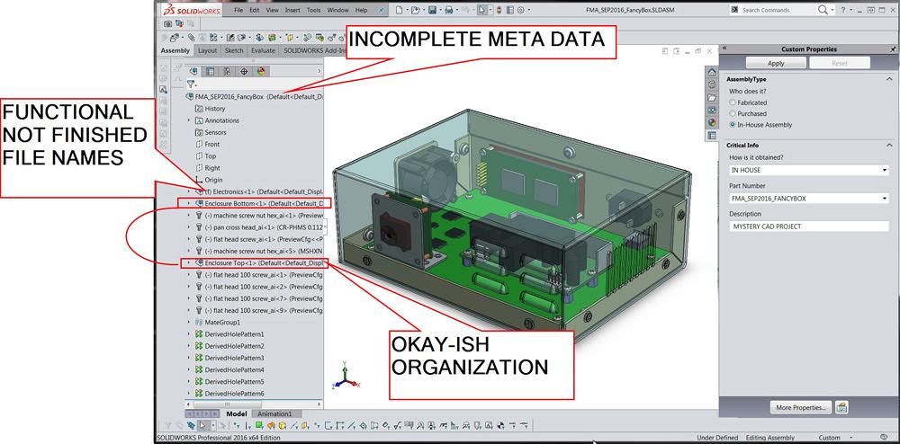Image resolution: width=900 pixels, height=444 pixels.
Task: Click the New document icon
Action: tap(400, 10)
